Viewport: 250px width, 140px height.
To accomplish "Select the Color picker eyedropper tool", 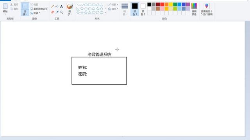I will click(x=57, y=12).
